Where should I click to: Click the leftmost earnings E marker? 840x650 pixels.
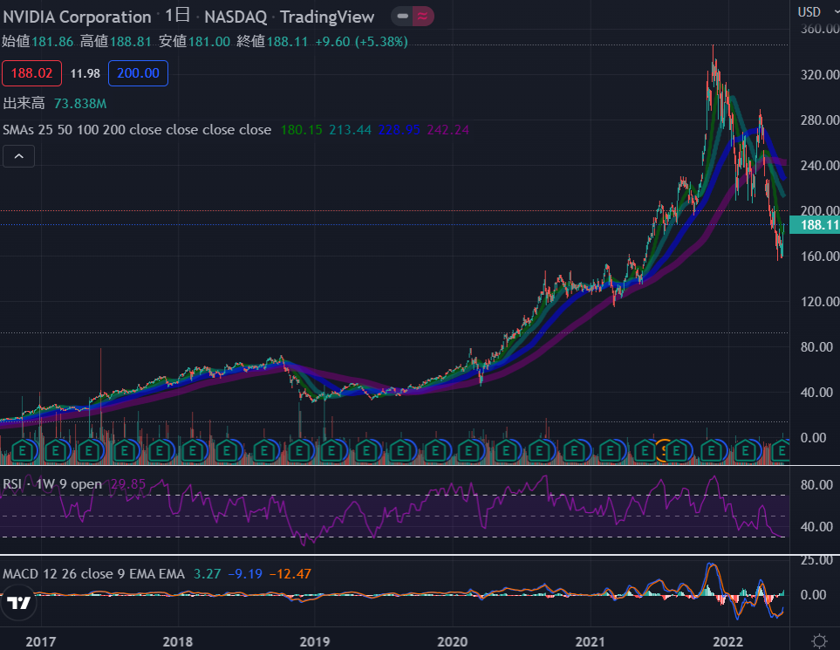[23, 451]
